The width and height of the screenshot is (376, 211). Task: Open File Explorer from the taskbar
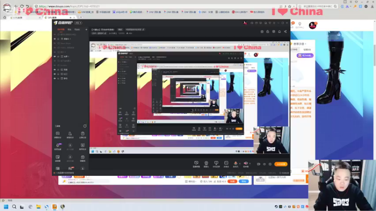39,207
